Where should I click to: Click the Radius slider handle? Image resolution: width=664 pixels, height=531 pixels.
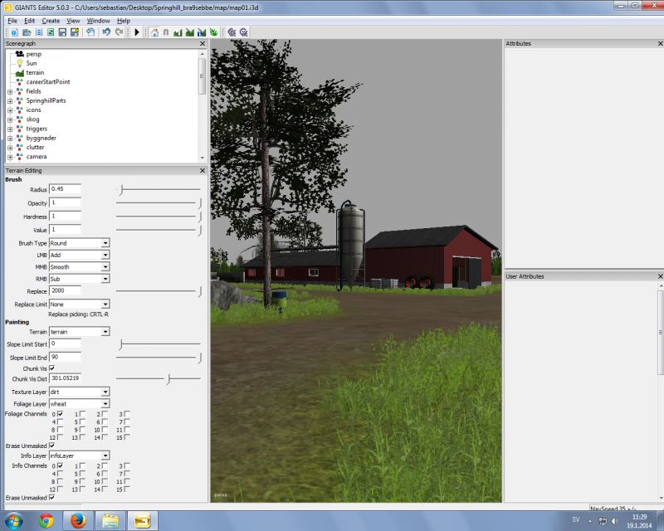click(120, 190)
